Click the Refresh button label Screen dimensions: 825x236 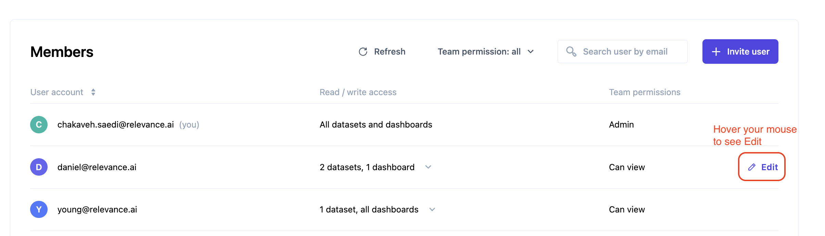390,52
